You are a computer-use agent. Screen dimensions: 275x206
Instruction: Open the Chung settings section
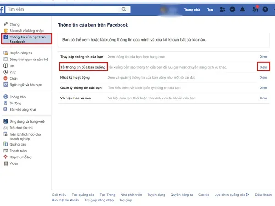14,24
